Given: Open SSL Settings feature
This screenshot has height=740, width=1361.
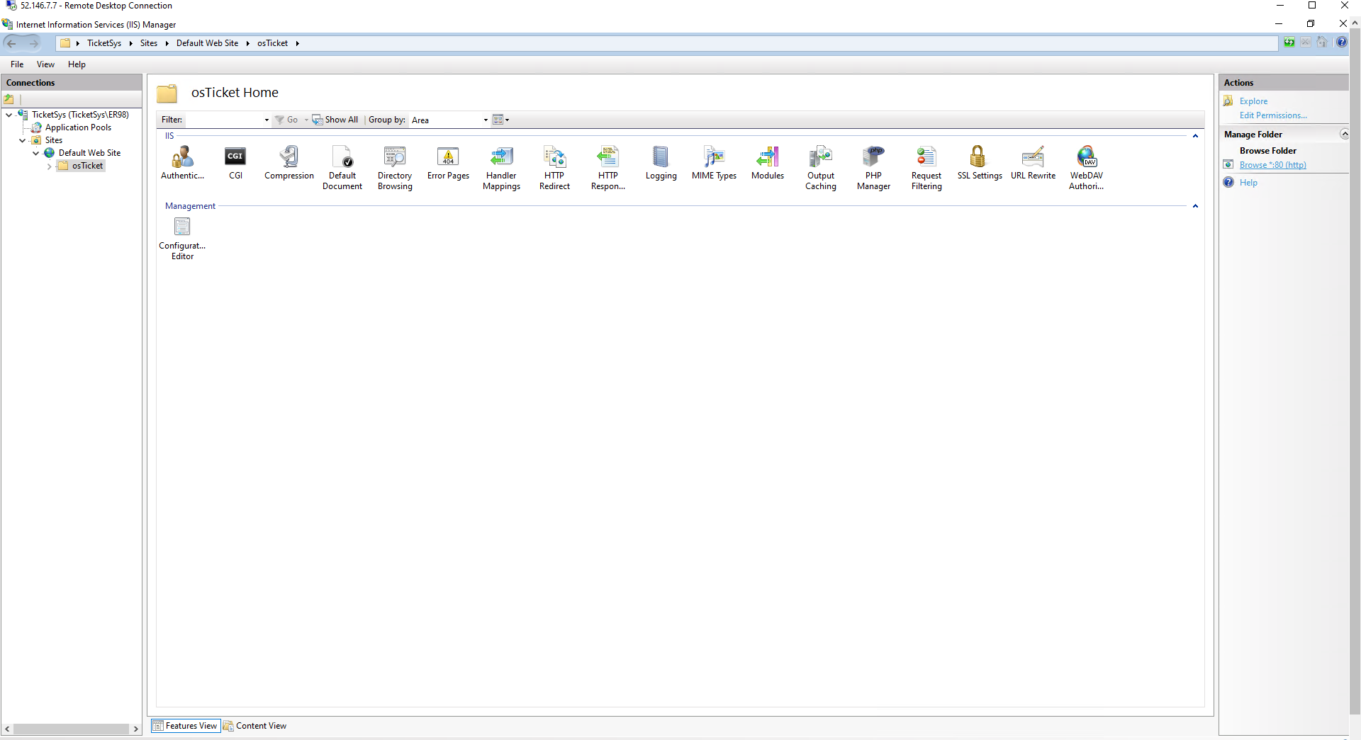Looking at the screenshot, I should (x=980, y=163).
